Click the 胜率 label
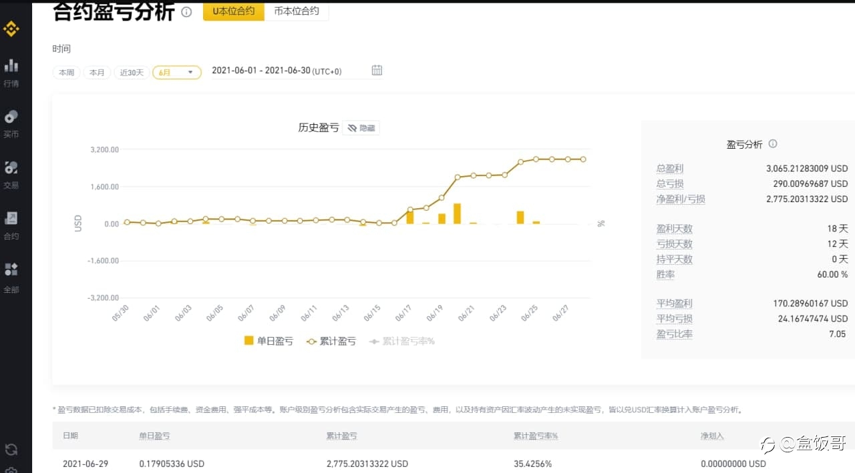855x473 pixels. pos(665,274)
